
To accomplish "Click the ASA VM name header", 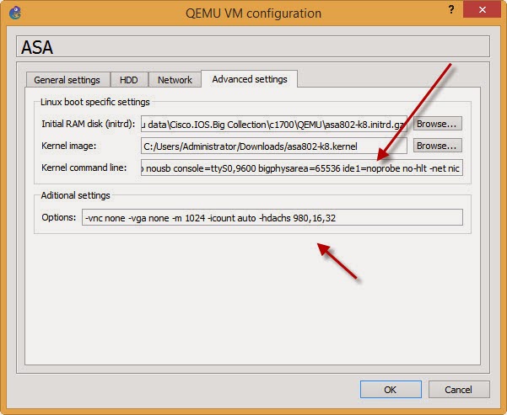I will tap(253, 47).
